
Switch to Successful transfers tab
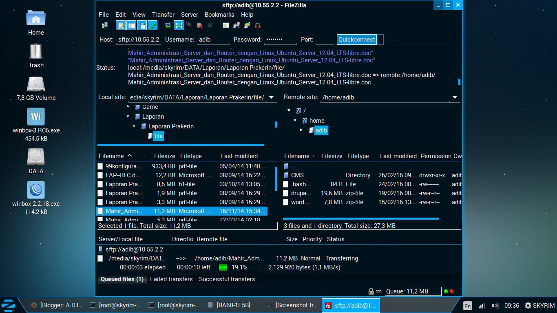pyautogui.click(x=227, y=279)
